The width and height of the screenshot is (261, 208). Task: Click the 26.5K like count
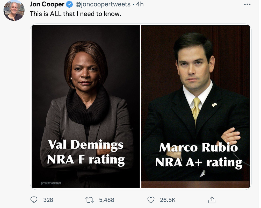pyautogui.click(x=168, y=200)
